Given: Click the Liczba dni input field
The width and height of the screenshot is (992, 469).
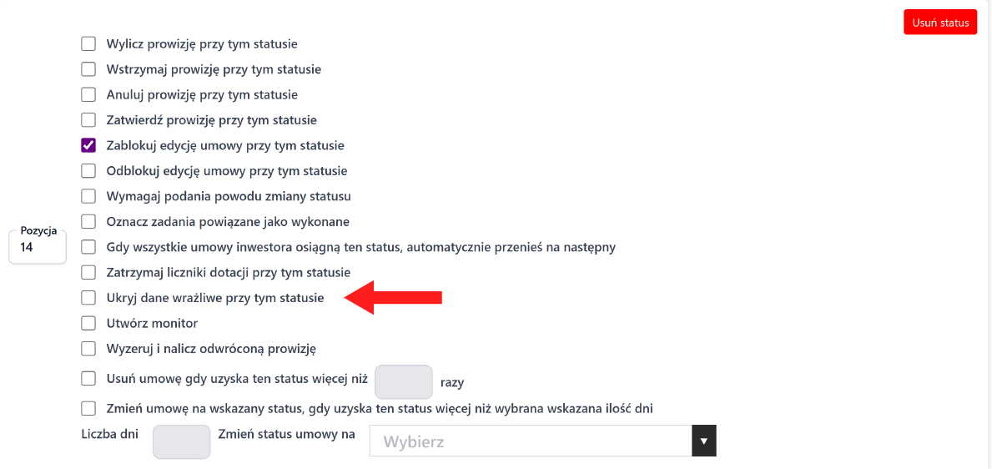Looking at the screenshot, I should tap(181, 441).
